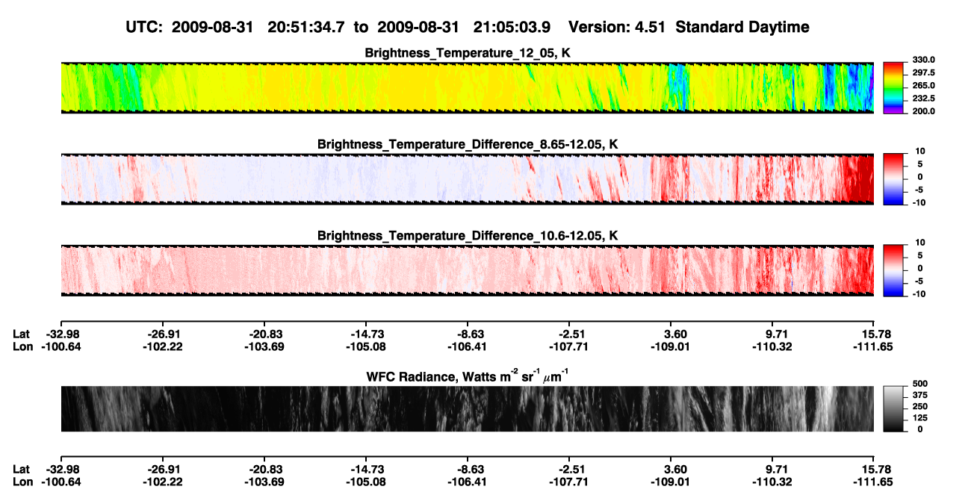The width and height of the screenshot is (971, 498).
Task: Click upper axis longitude value -100.64
Action: (x=61, y=346)
